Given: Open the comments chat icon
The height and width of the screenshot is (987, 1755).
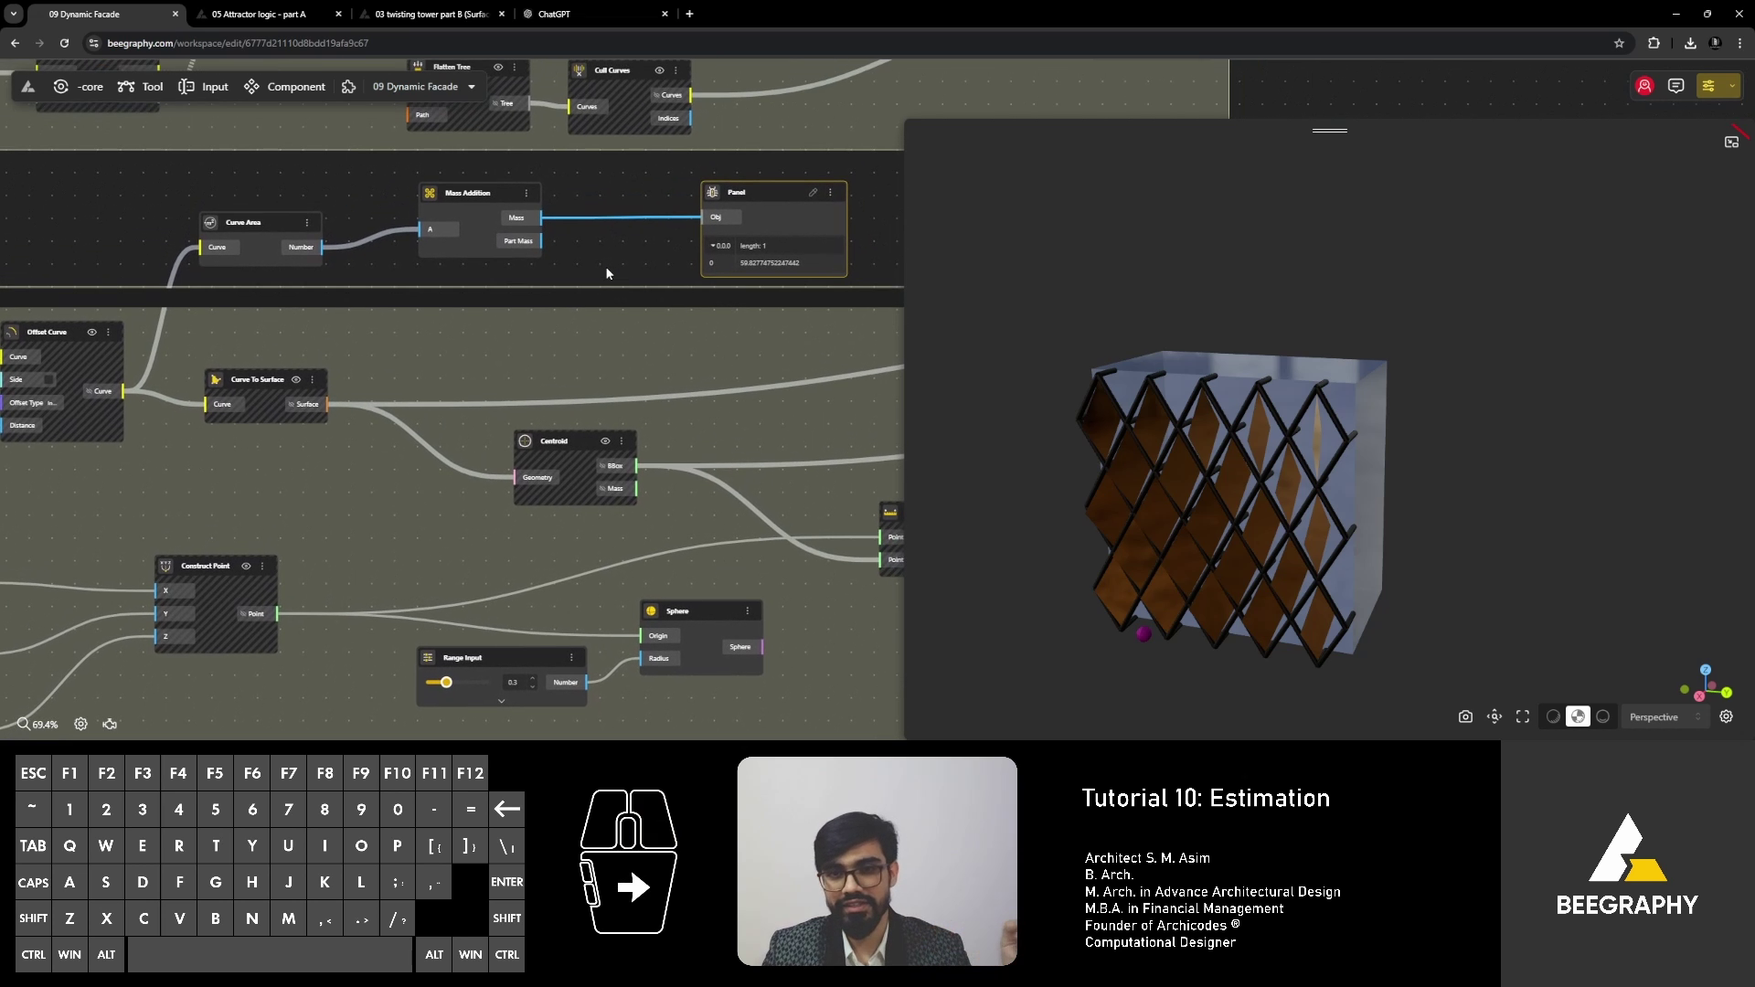Looking at the screenshot, I should (x=1675, y=85).
